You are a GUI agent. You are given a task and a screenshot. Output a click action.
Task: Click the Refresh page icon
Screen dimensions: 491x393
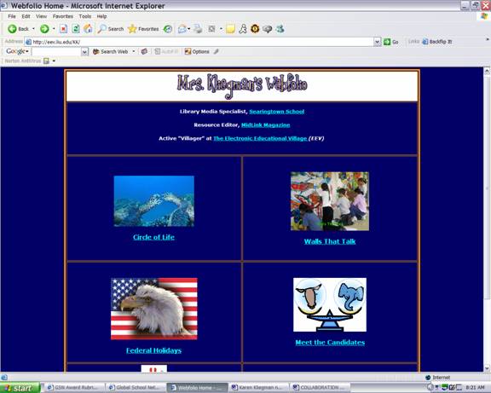click(x=76, y=29)
